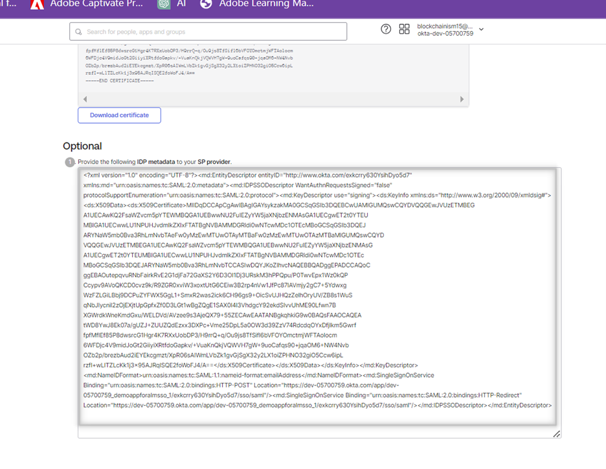Open blockchainism15 okta-dev-05700759 account menu

coord(445,29)
